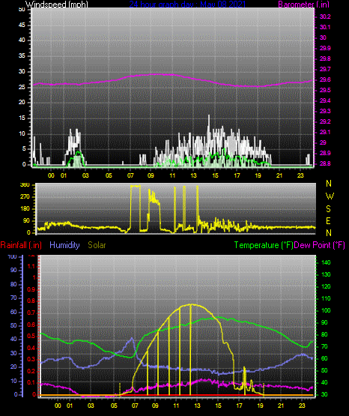The width and height of the screenshot is (349, 416).
Task: Select the "Rainfall (.in)" legend label
Action: tap(21, 245)
